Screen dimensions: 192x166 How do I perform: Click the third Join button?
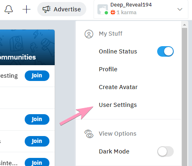point(37,141)
